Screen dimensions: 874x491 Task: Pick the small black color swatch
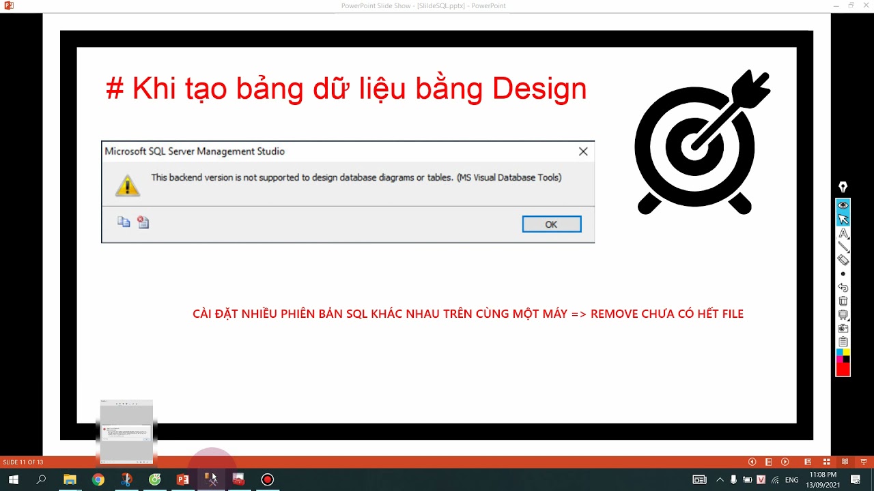(846, 359)
